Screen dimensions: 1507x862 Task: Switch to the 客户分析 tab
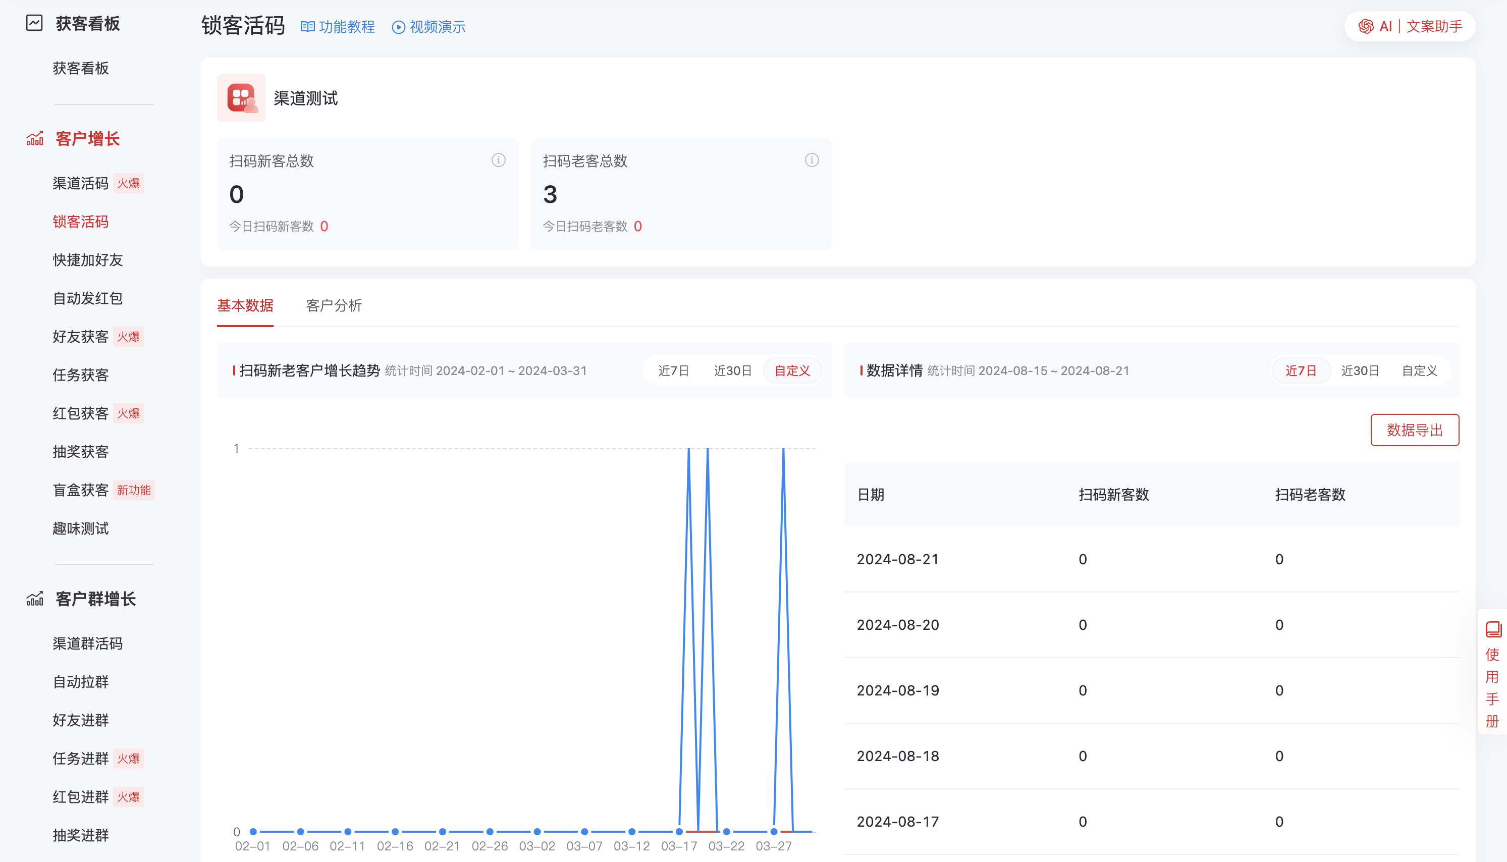click(x=333, y=306)
